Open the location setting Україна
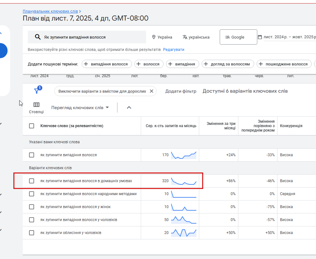Viewport: 316px width, 259px height. pyautogui.click(x=162, y=37)
